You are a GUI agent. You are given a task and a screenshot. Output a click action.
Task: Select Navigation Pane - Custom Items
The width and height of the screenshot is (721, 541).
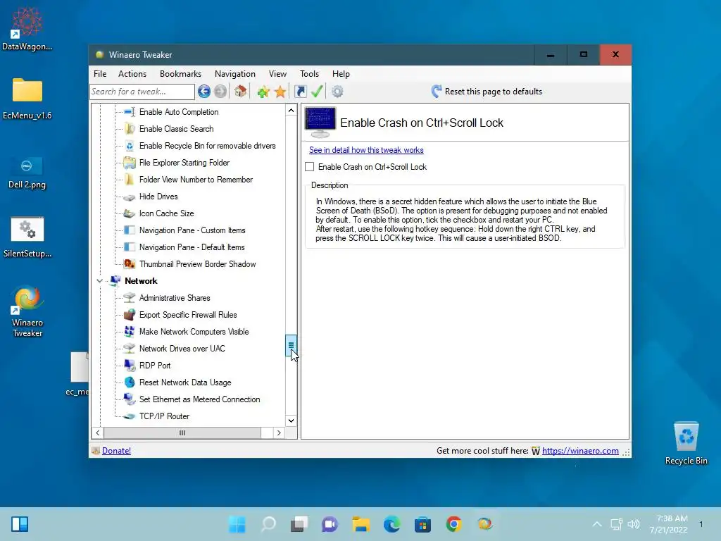click(192, 230)
